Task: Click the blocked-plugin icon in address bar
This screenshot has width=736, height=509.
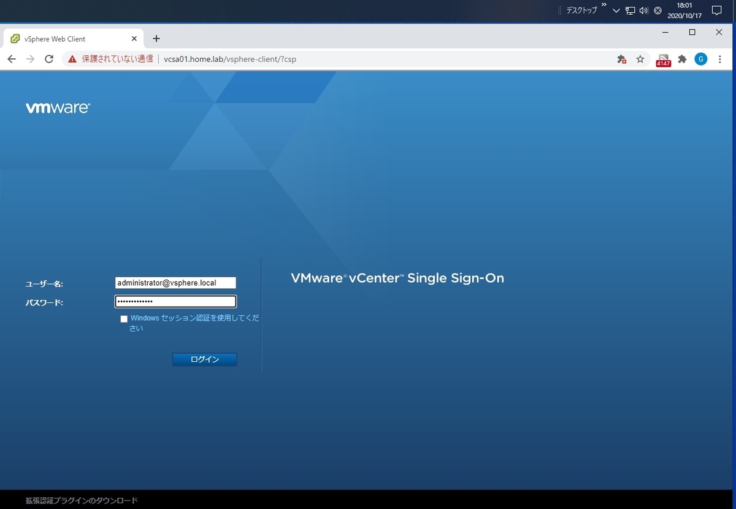Action: [621, 59]
